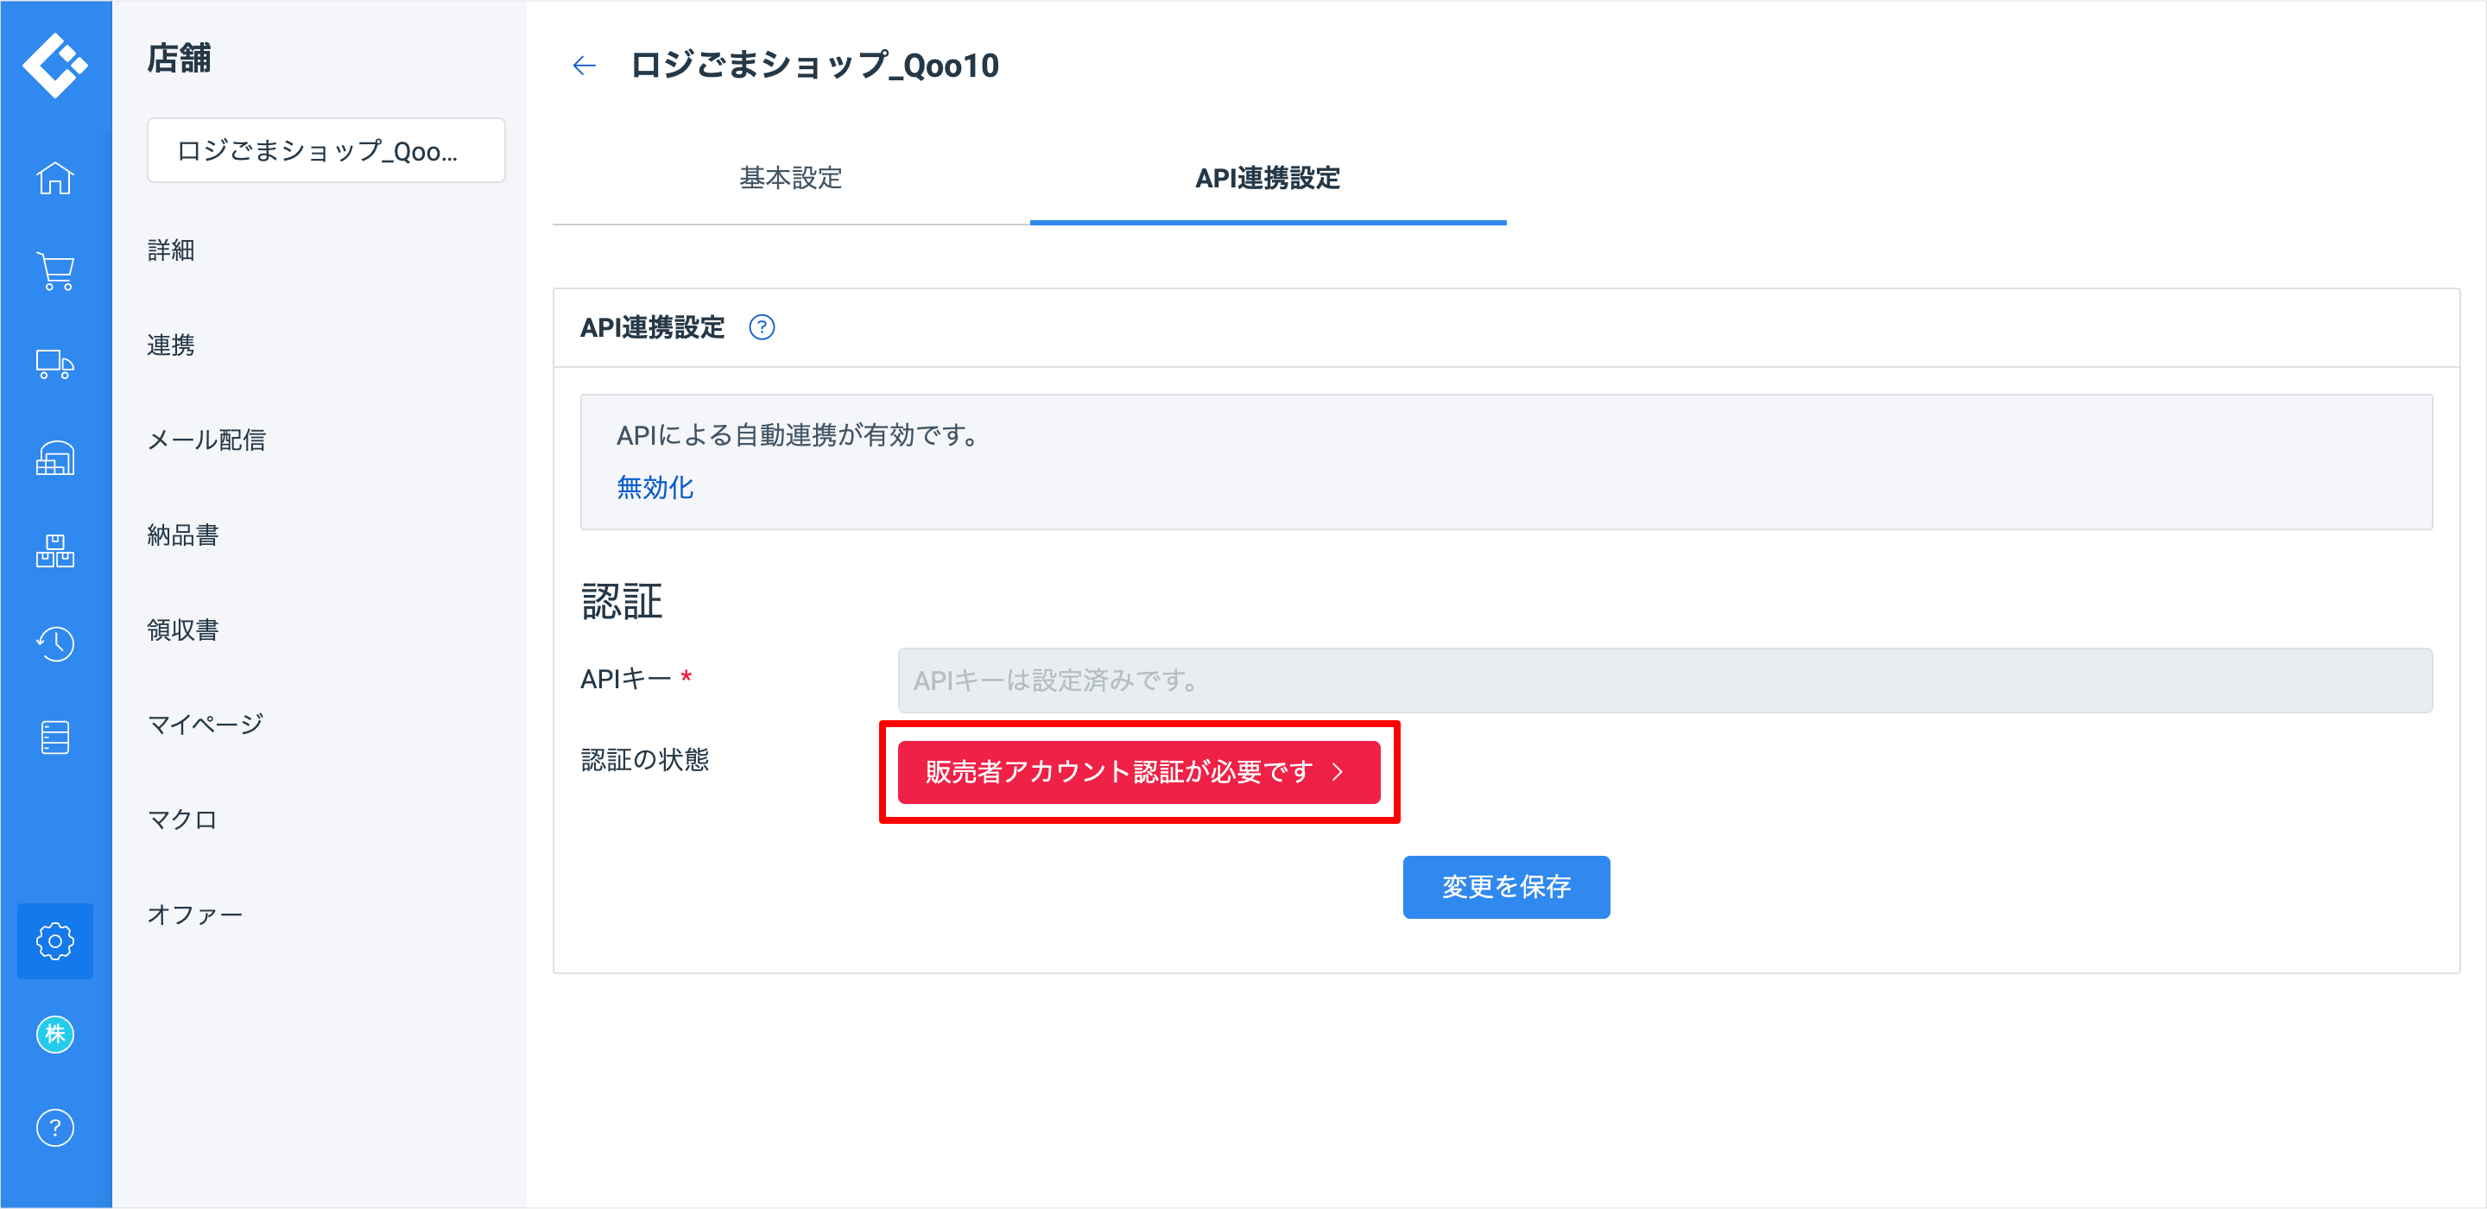The width and height of the screenshot is (2487, 1209).
Task: Open the settings gear icon
Action: pyautogui.click(x=55, y=940)
